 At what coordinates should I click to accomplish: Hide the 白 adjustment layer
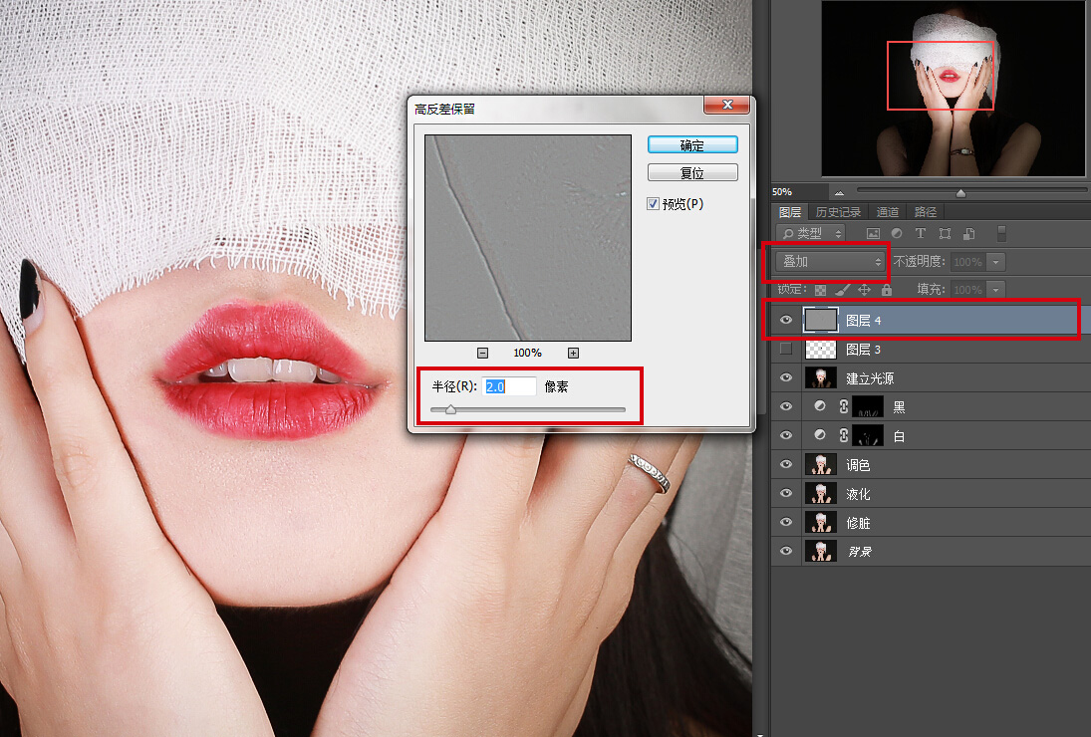click(786, 435)
